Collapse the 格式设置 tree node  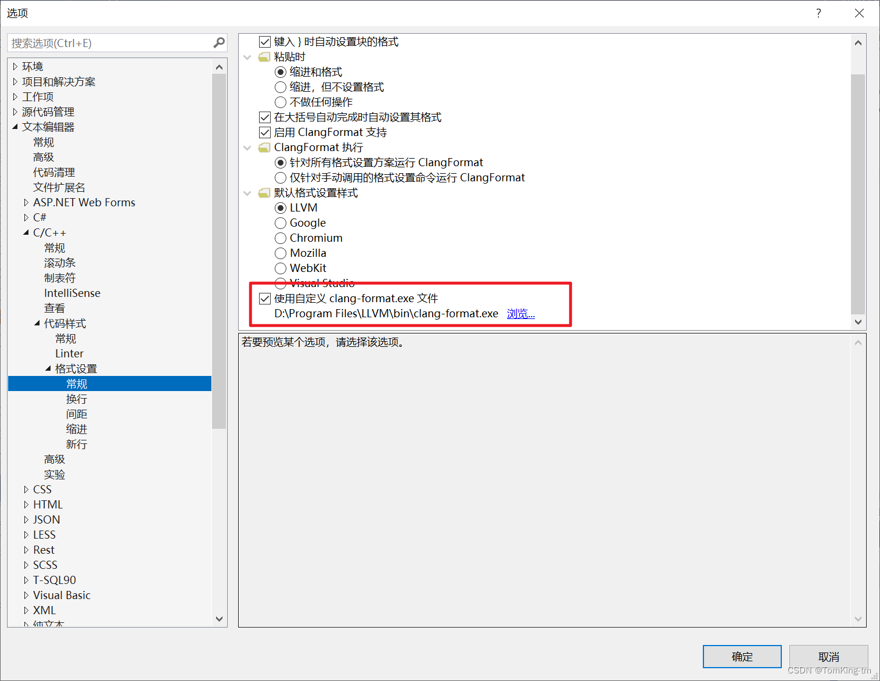(x=48, y=368)
